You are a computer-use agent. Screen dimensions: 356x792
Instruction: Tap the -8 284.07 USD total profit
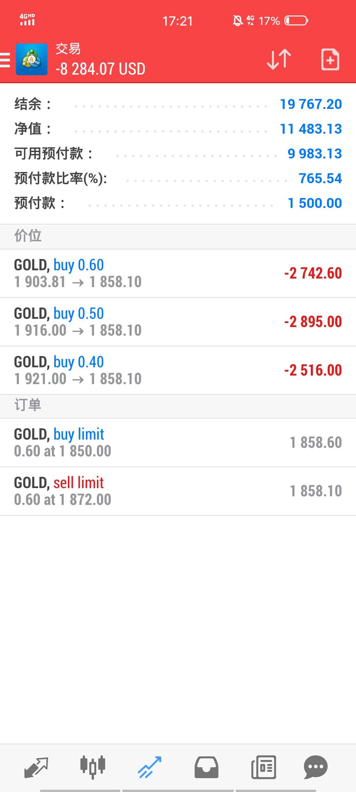[101, 69]
